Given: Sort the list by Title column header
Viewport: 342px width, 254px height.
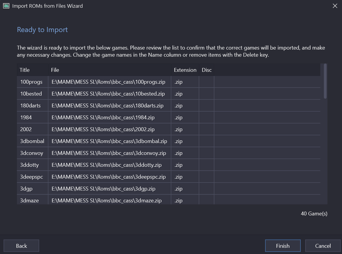Looking at the screenshot, I should 25,70.
